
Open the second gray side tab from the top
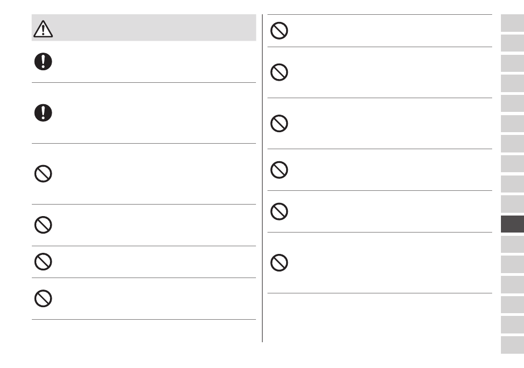point(512,43)
